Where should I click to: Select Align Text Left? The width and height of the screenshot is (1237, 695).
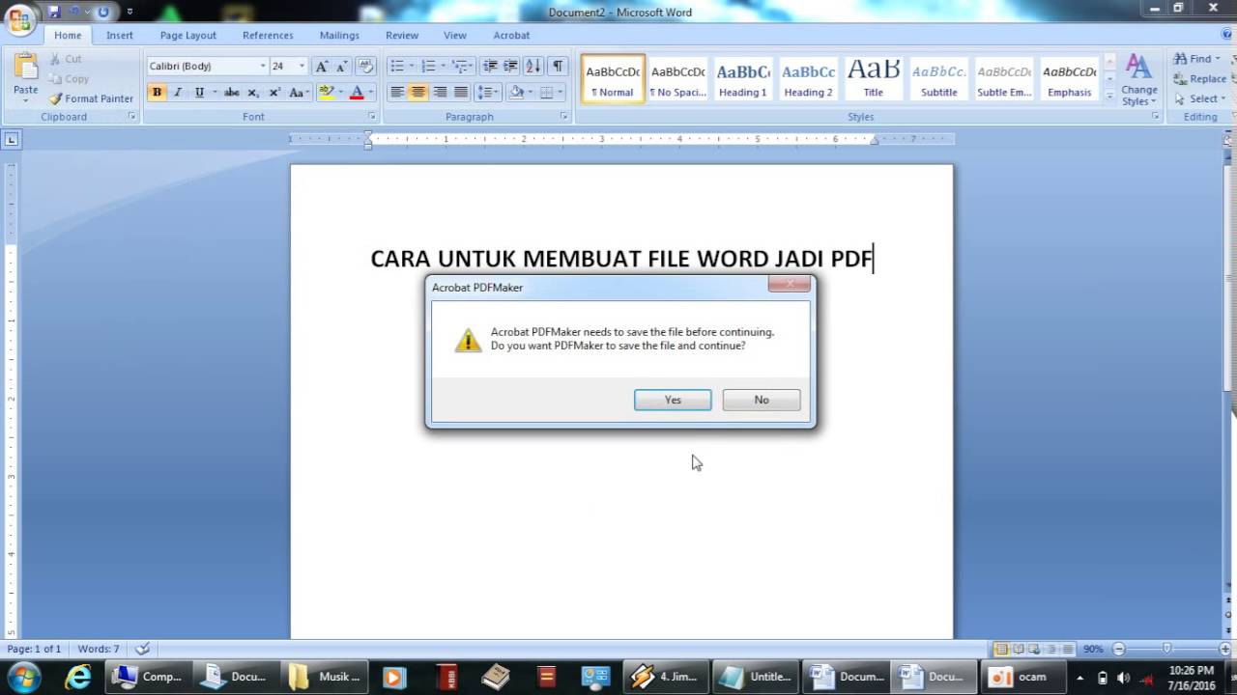pyautogui.click(x=397, y=93)
